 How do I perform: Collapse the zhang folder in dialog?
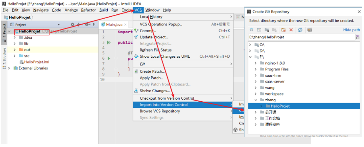click(256, 100)
